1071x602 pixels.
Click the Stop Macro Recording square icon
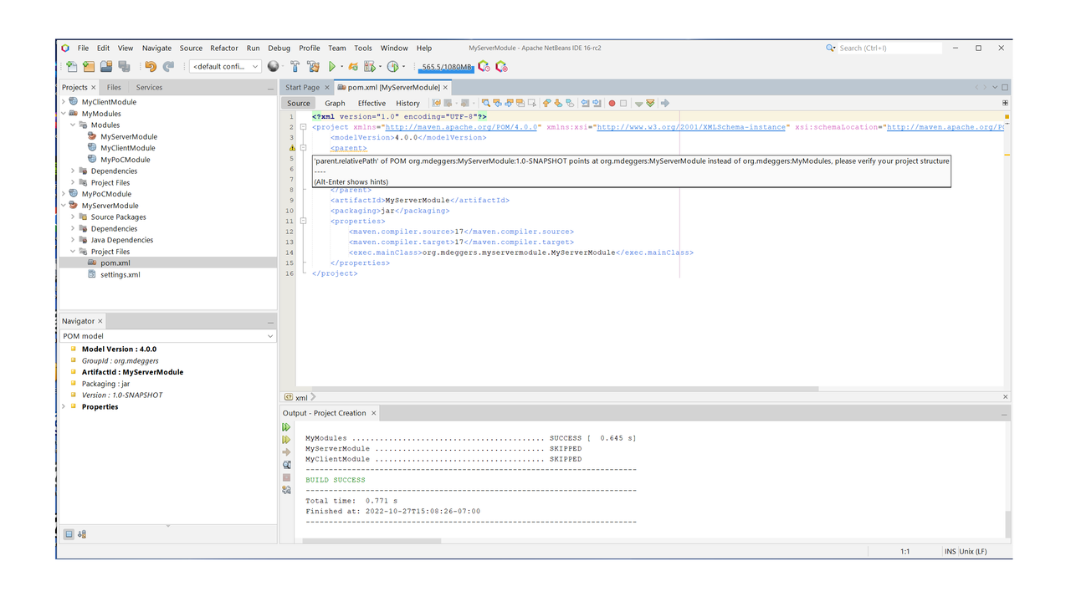(x=623, y=103)
